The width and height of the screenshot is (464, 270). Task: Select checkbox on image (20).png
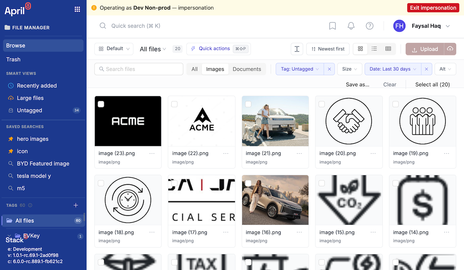tap(322, 104)
